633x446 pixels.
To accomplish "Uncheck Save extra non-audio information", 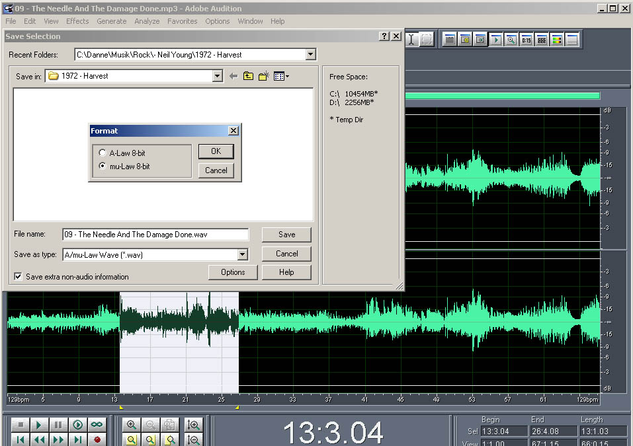I will [x=18, y=277].
